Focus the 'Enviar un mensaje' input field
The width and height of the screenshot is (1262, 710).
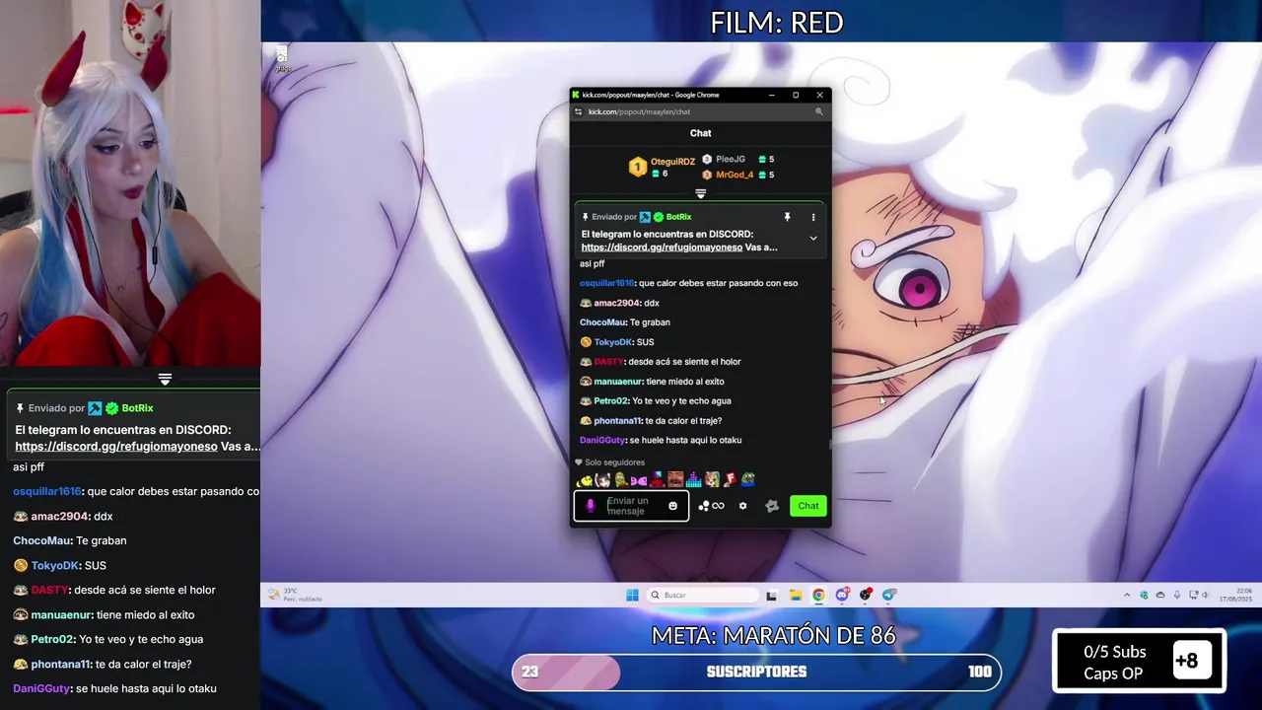point(633,506)
